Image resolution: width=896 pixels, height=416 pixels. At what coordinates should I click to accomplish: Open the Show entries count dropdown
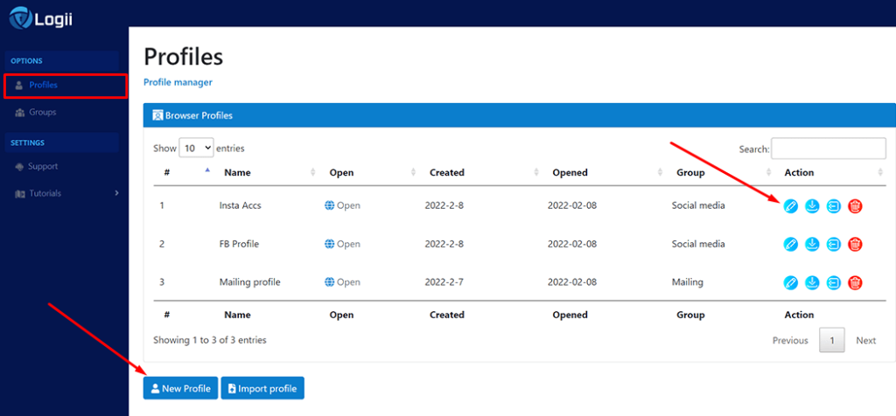[197, 148]
